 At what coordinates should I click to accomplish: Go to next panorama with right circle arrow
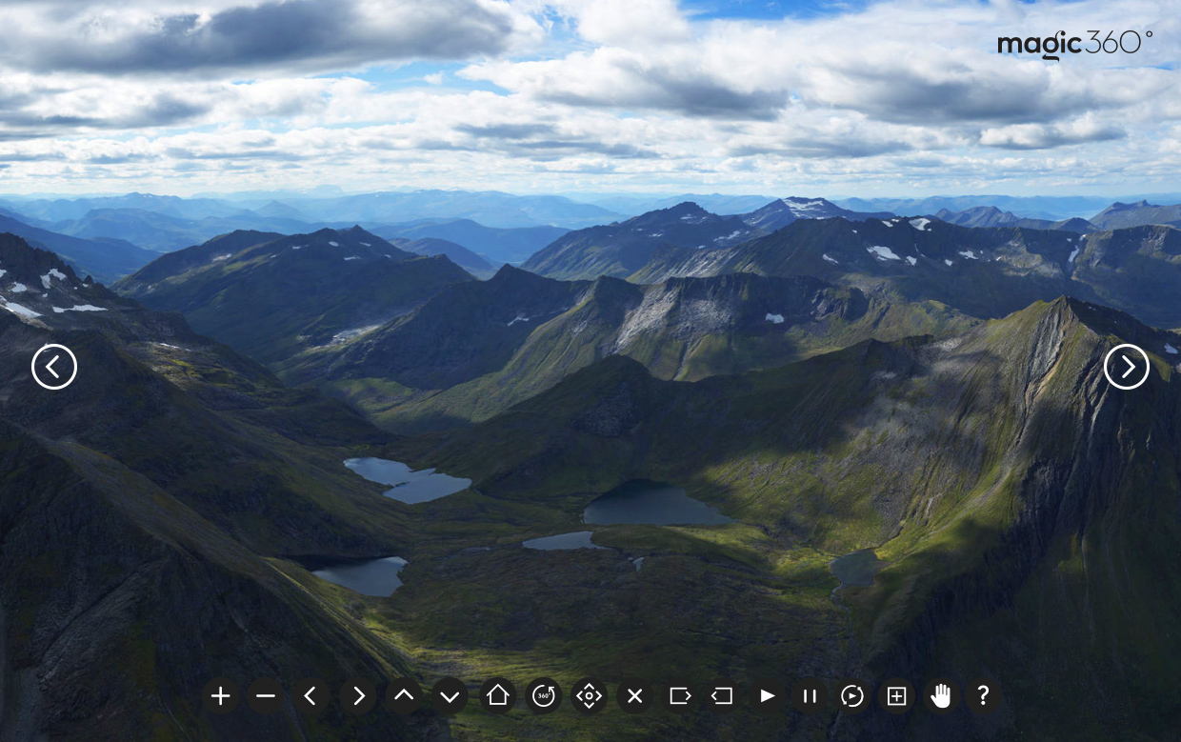(x=1127, y=367)
